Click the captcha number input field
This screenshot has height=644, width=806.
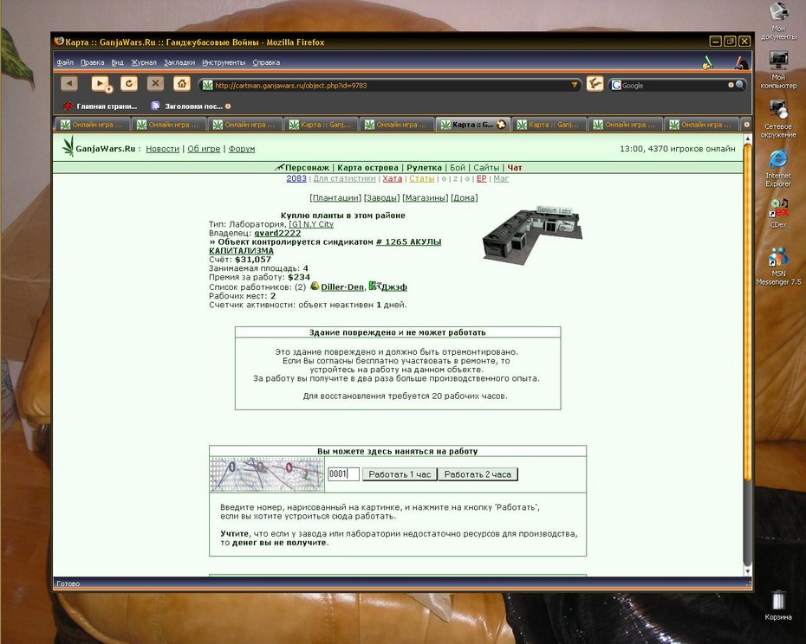(x=343, y=474)
